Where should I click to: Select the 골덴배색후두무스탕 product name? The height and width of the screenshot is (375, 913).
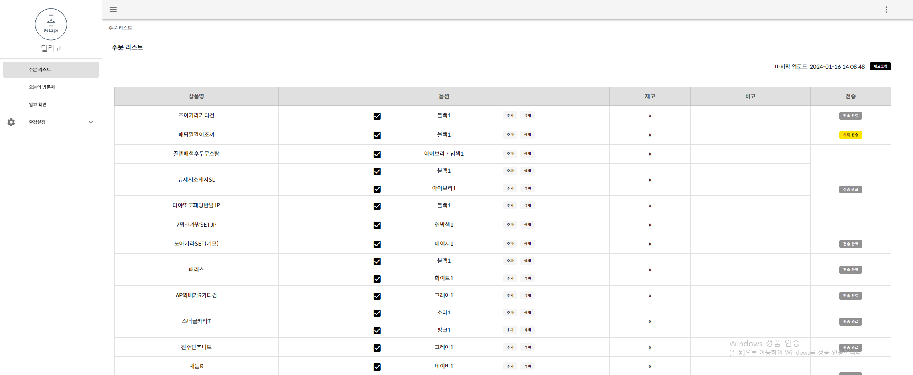196,154
